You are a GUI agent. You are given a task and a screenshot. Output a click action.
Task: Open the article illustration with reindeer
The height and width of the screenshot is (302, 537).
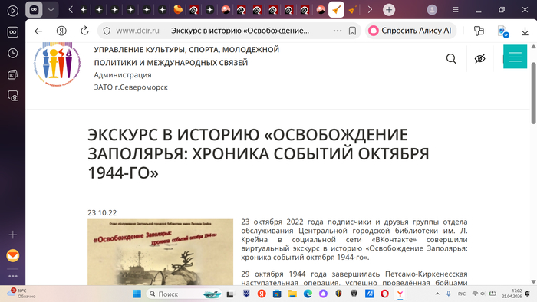click(160, 252)
